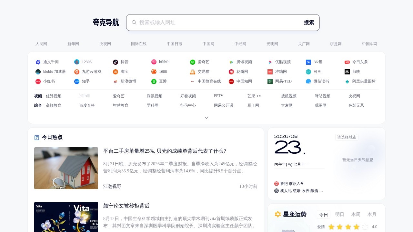Open the 新浪微博 icon
413x232 pixels.
click(x=116, y=81)
